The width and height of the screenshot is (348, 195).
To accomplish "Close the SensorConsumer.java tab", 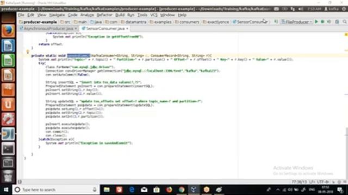I will pyautogui.click(x=127, y=29).
